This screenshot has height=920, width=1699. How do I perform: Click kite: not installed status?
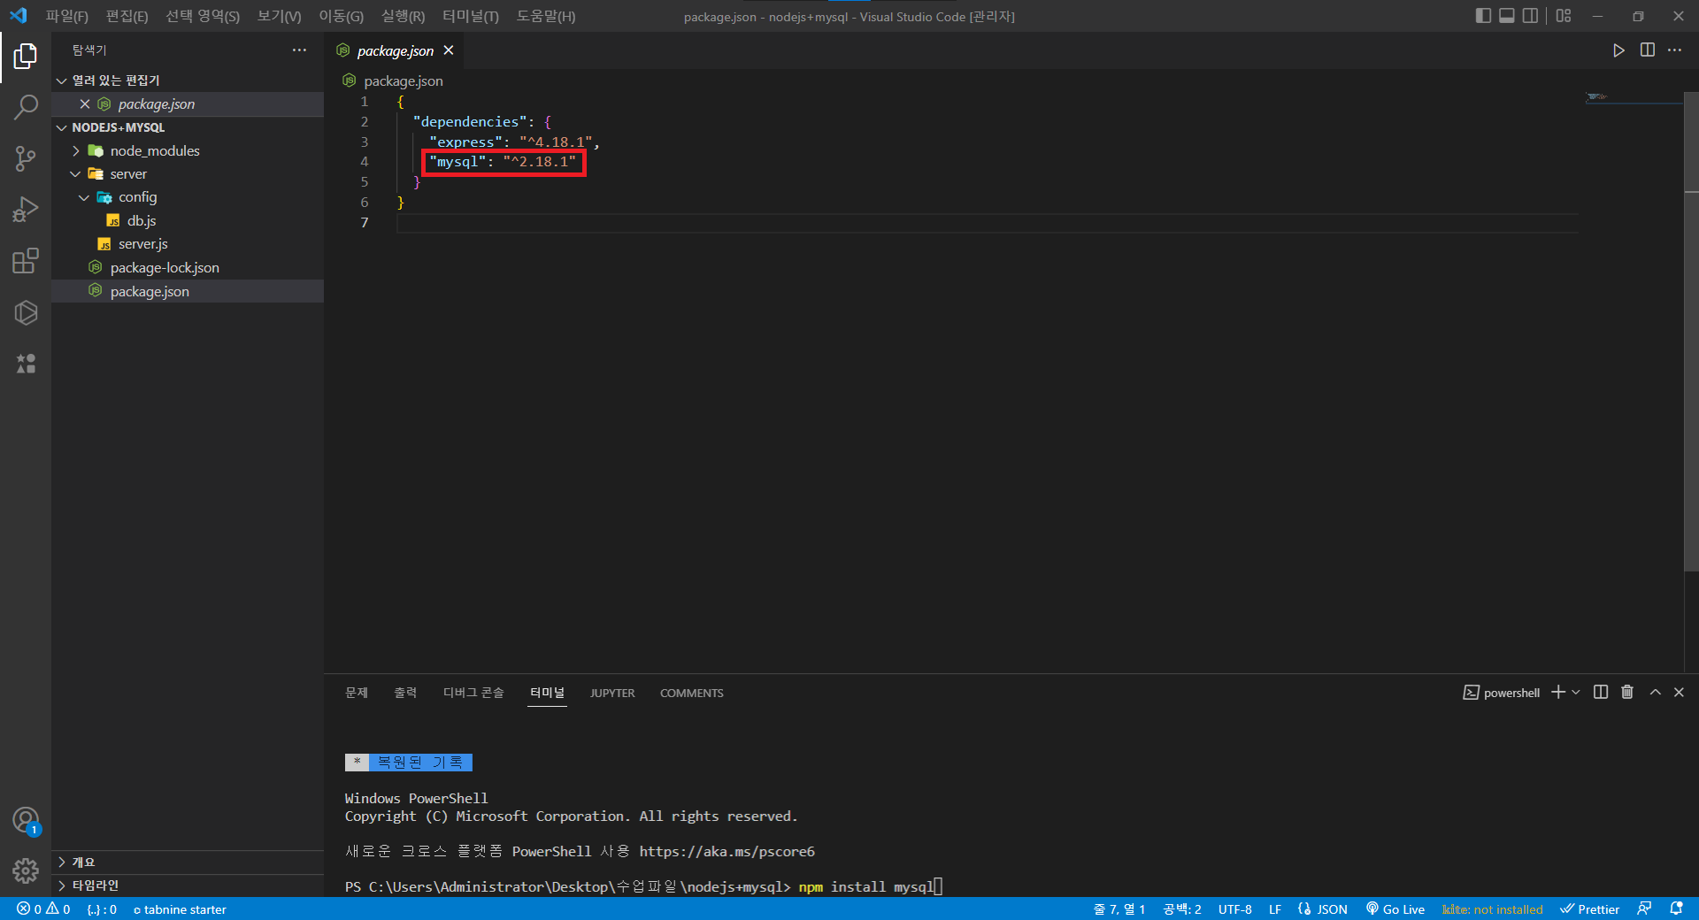(x=1492, y=908)
